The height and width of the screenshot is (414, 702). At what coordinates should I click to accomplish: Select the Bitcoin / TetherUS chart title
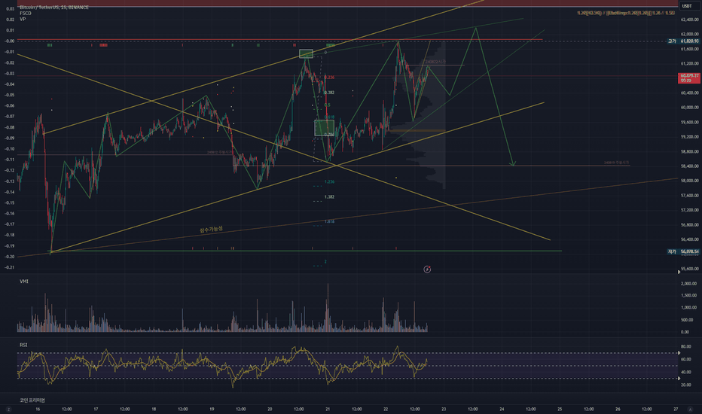pos(54,8)
